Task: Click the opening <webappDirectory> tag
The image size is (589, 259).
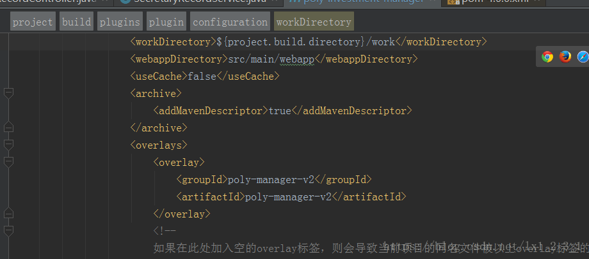Action: point(179,59)
